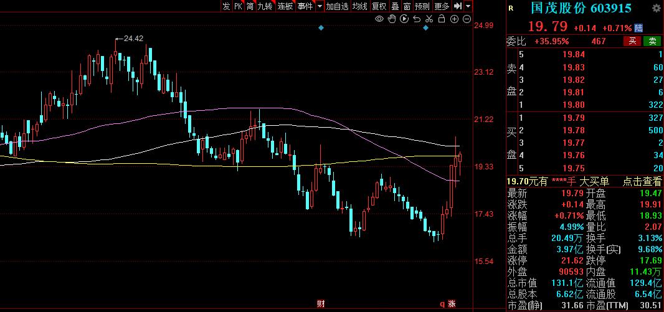
Task: Click the undo arrow icon
Action: (416, 19)
